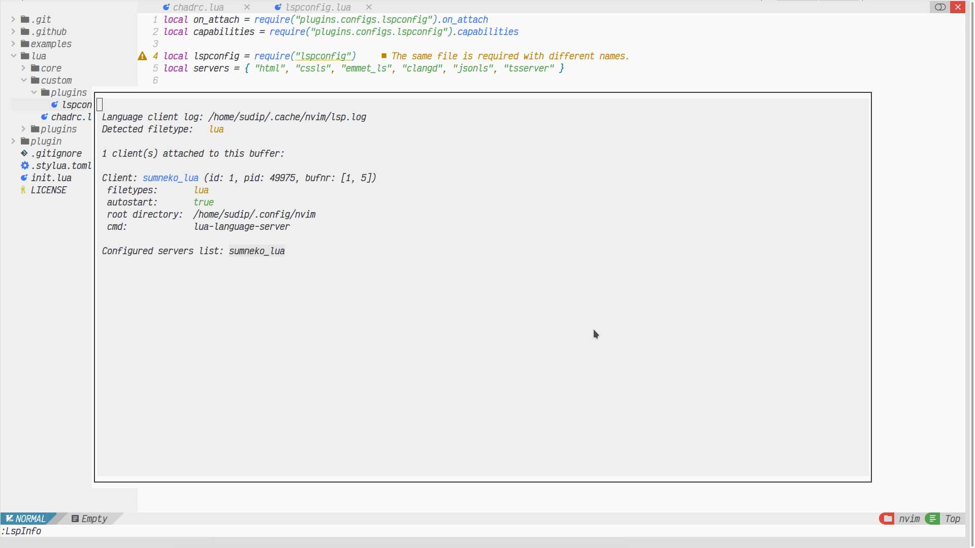Select the NORMAL mode indicator in the statusline
Image resolution: width=975 pixels, height=548 pixels.
point(28,519)
